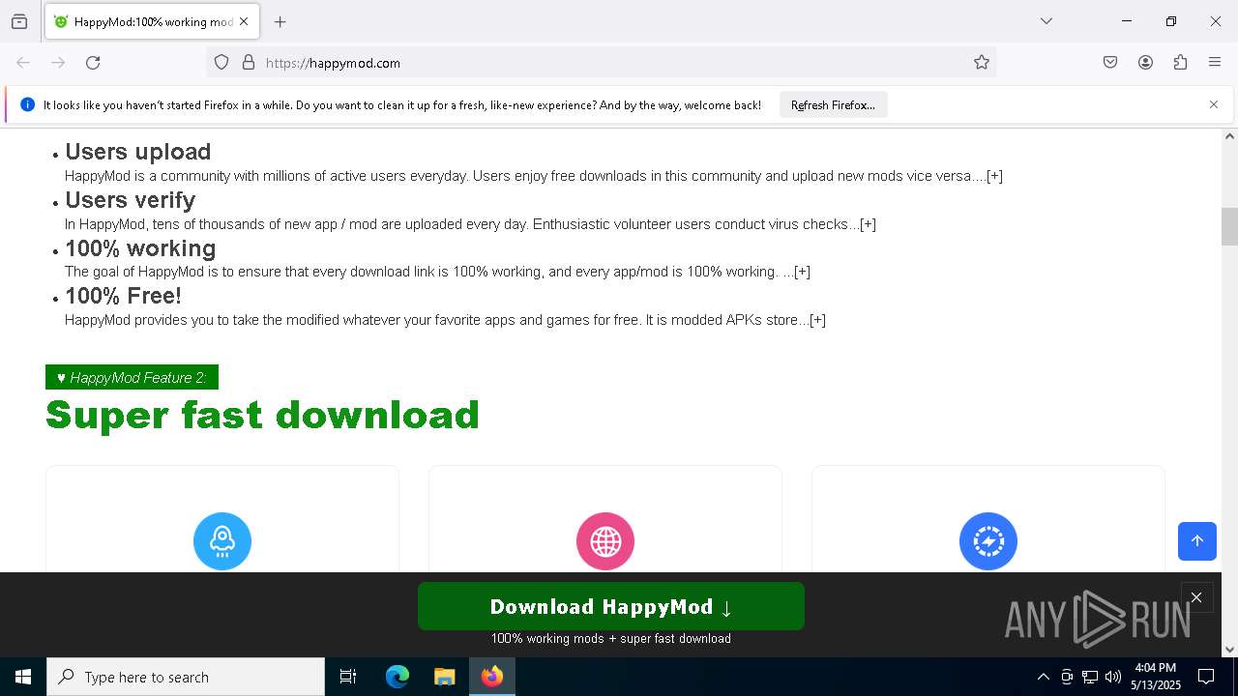Close the HappyMod tab
The image size is (1238, 696).
(x=244, y=21)
